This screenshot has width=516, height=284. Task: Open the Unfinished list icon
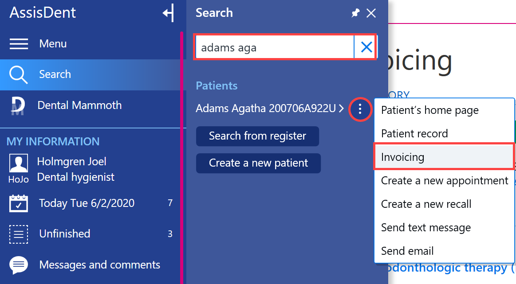click(x=19, y=234)
